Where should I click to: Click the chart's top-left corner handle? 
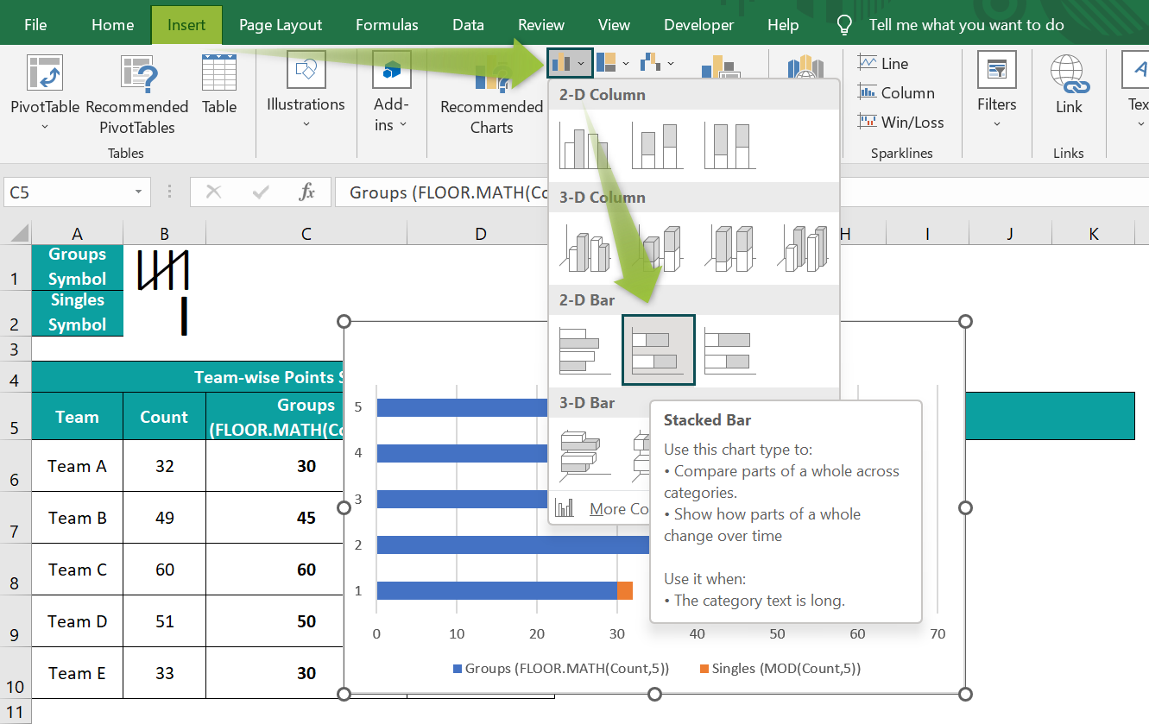tap(344, 322)
